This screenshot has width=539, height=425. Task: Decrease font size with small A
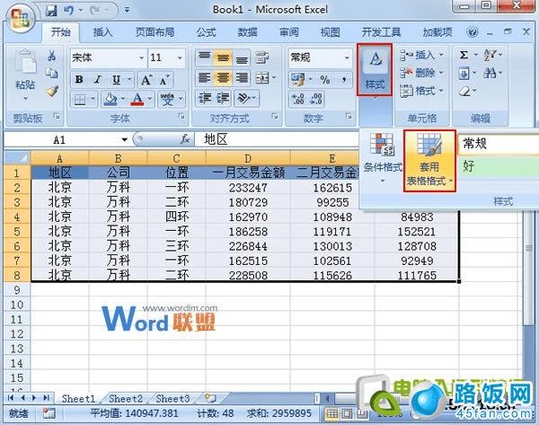pyautogui.click(x=164, y=80)
